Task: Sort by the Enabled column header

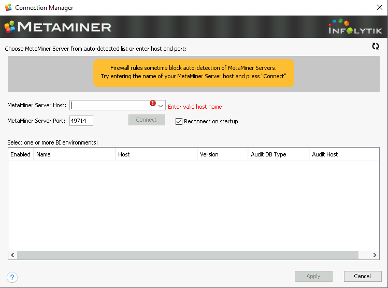Action: [x=21, y=154]
